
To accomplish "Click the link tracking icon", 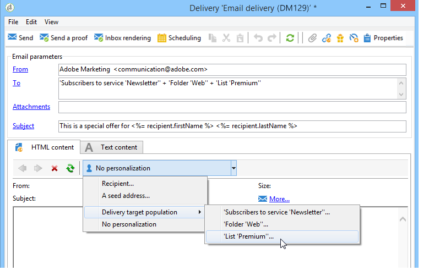I will click(326, 38).
